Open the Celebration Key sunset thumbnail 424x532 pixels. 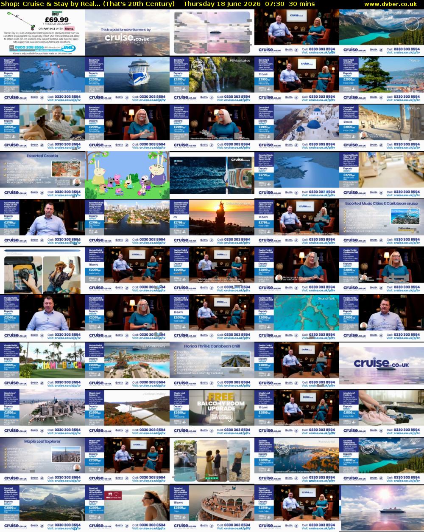click(212, 223)
